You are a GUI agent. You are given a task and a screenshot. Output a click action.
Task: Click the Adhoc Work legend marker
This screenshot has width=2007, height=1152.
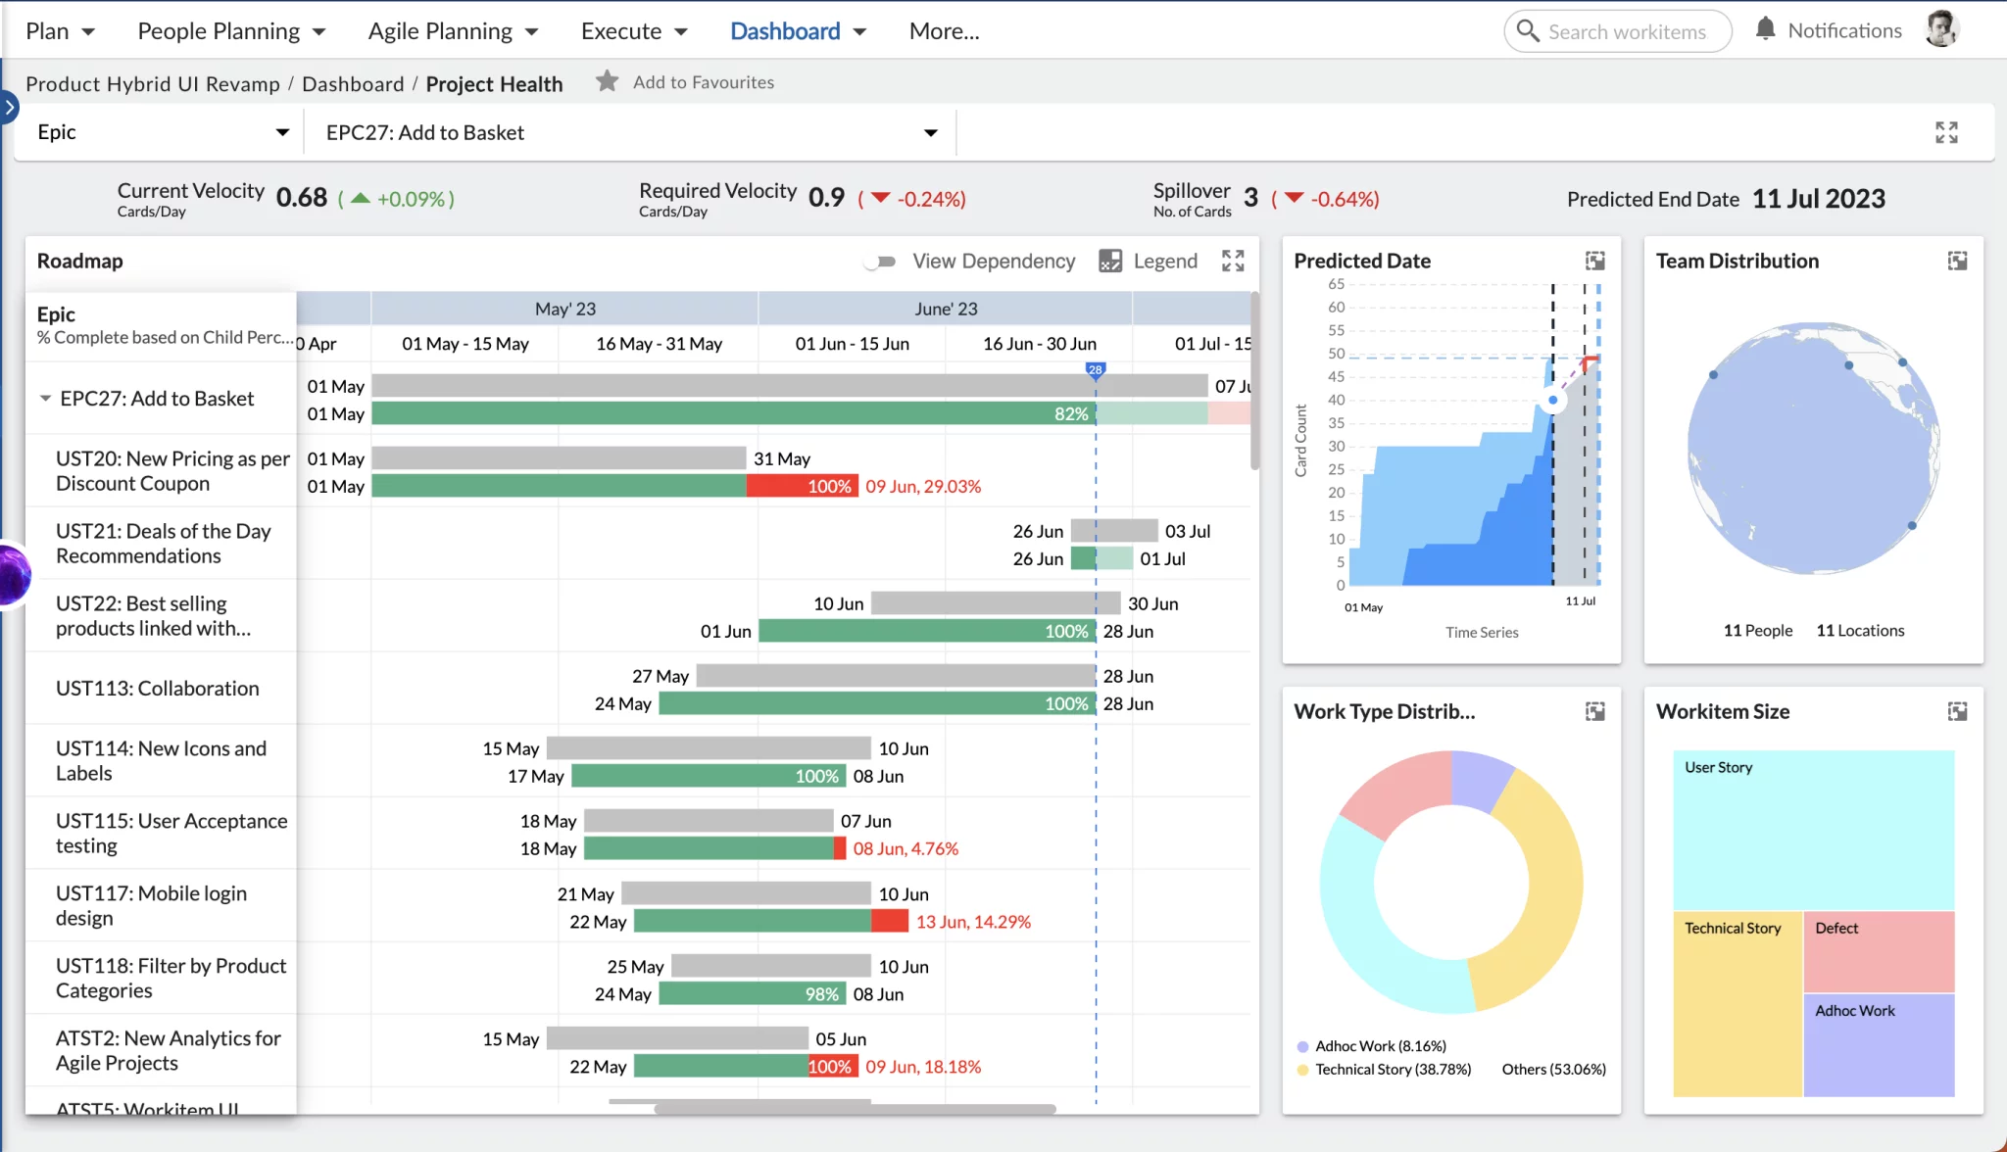1300,1045
